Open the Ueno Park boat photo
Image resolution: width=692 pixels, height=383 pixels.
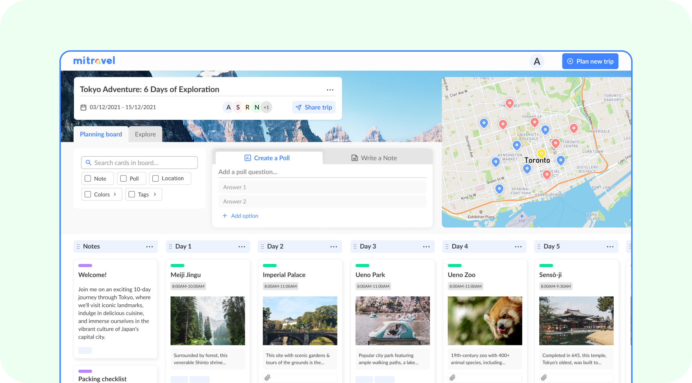coord(393,321)
